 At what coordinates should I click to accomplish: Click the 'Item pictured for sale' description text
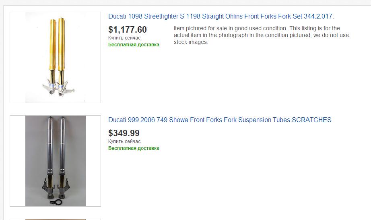click(261, 35)
